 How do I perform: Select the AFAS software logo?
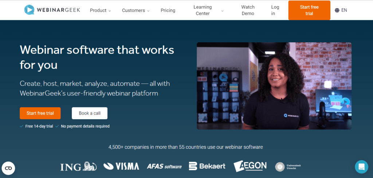(164, 166)
